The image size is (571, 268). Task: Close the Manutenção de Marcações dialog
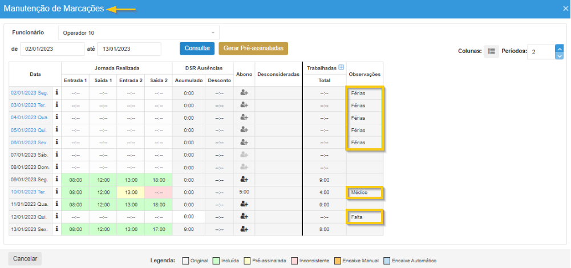[x=561, y=9]
